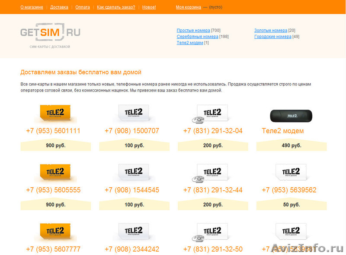The height and width of the screenshot is (255, 346).
Task: Click the 900 руб. price under +7 (953) 5601111
Action: point(56,145)
